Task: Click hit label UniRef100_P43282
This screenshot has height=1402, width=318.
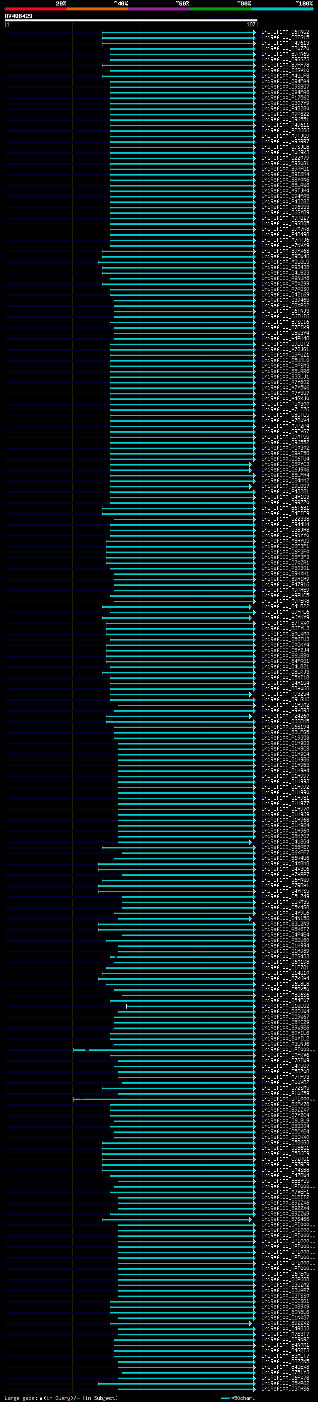Action: pos(285,201)
